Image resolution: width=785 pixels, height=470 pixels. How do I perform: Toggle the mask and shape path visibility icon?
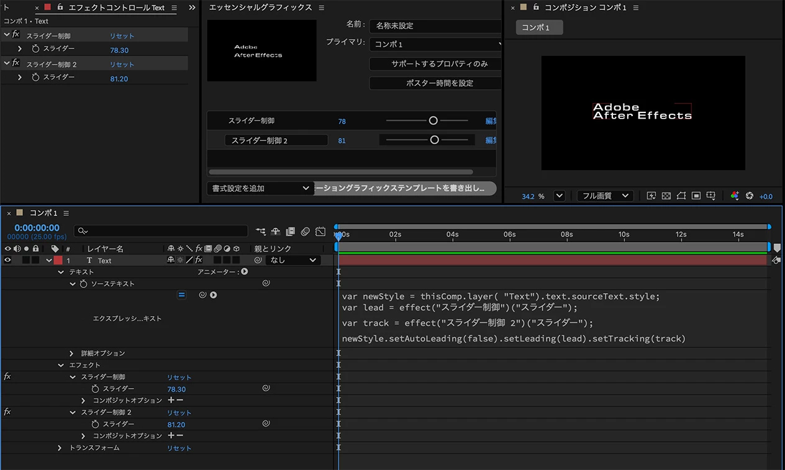tap(681, 196)
